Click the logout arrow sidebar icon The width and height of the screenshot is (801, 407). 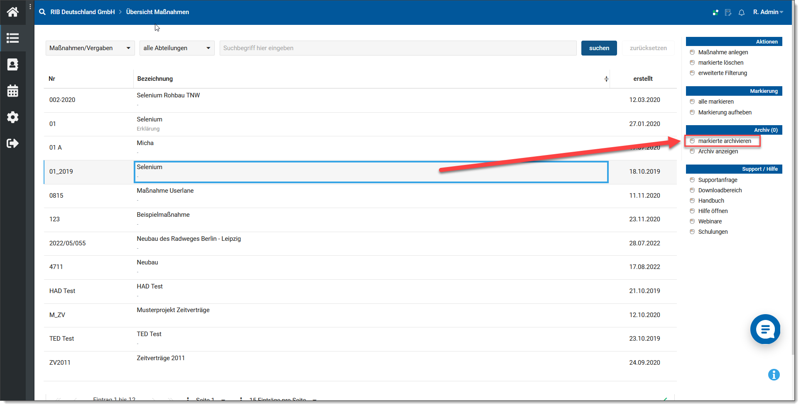13,143
